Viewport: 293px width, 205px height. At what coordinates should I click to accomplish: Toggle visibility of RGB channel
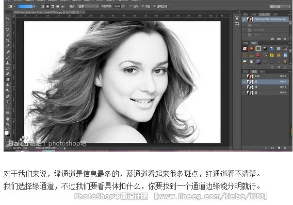[x=244, y=76]
